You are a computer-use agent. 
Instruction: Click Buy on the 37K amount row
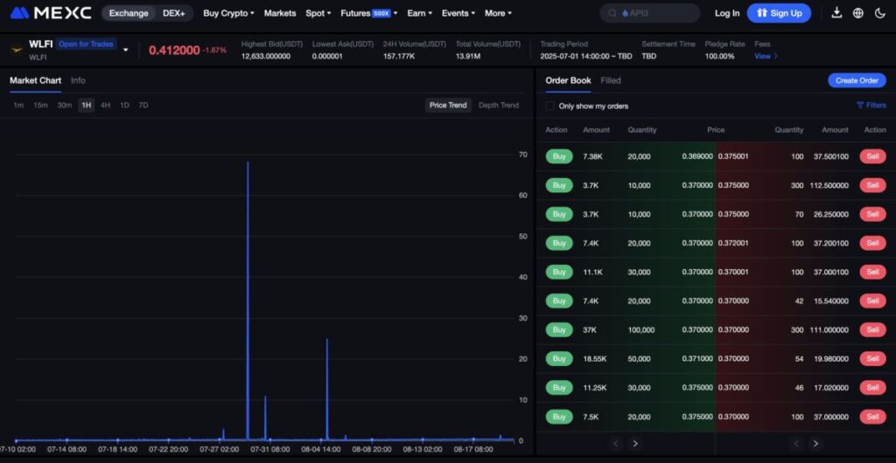coord(559,329)
